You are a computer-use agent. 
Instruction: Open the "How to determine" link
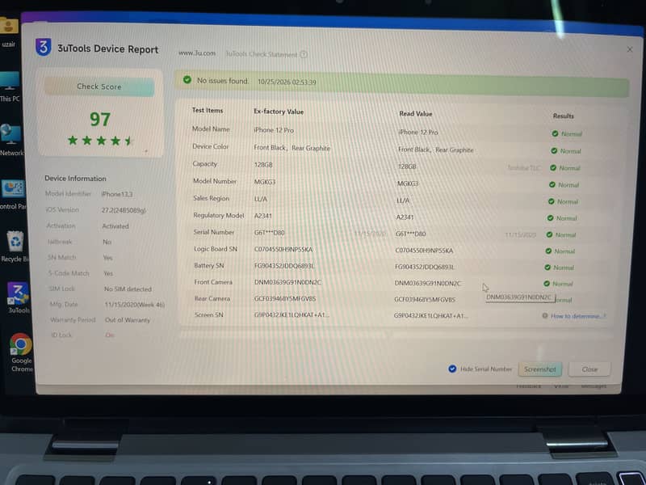578,316
